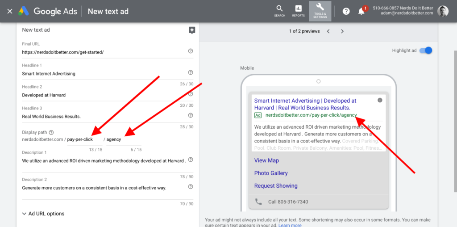Click the preview description text
Screen dimensions: 457x227
click(x=318, y=138)
